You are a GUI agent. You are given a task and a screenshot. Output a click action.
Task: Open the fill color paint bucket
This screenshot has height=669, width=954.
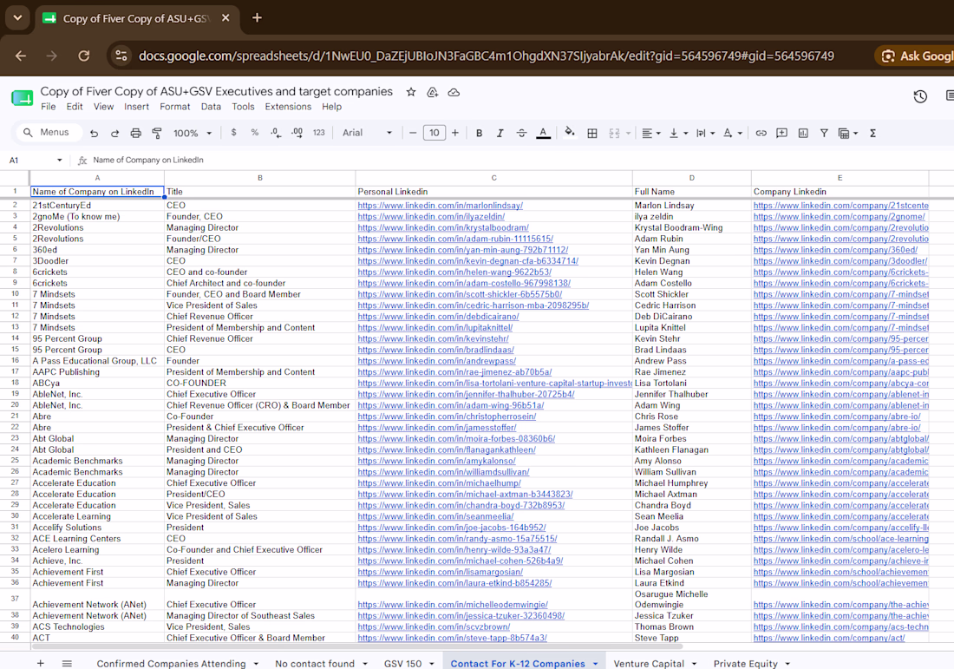click(x=570, y=132)
